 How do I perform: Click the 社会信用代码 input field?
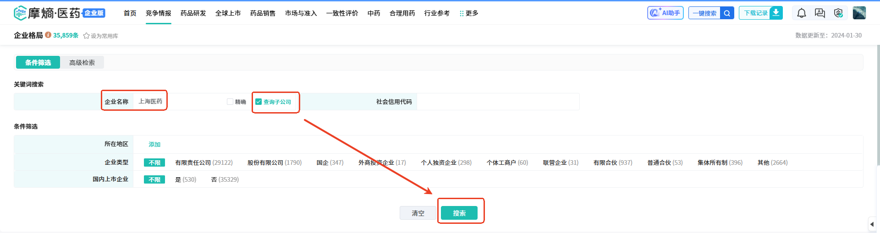498,102
